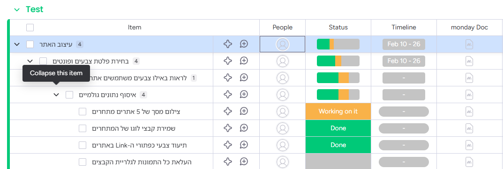Open AI sparkle icon for עיצוב האתר row
The height and width of the screenshot is (169, 503).
(227, 44)
